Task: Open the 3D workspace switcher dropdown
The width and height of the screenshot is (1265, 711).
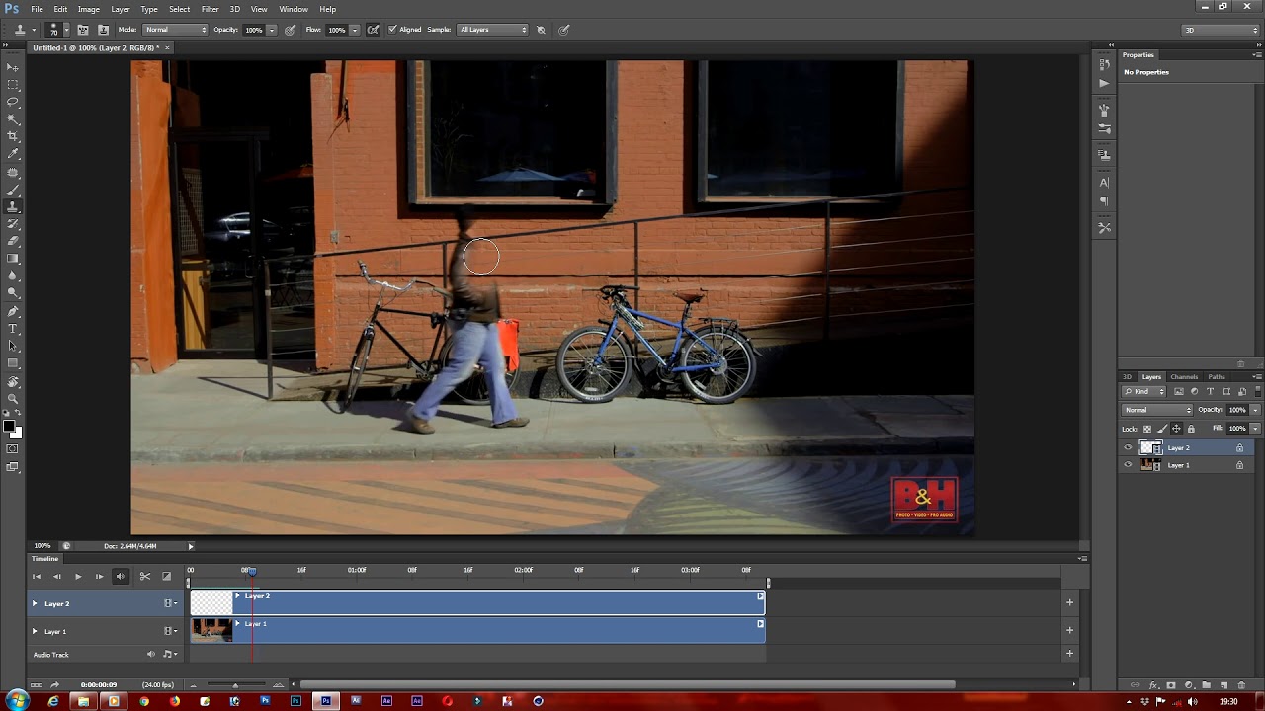Action: tap(1221, 30)
